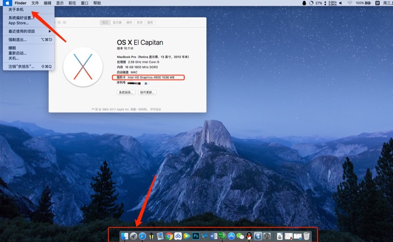Switch to the 显示器 tab
This screenshot has width=393, height=242.
(x=117, y=23)
